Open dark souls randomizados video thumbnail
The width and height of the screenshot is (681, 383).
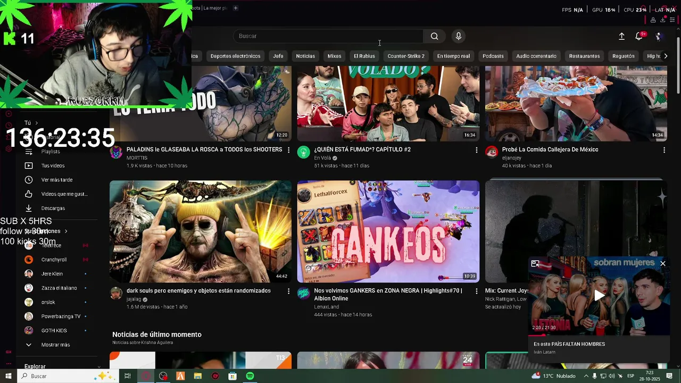coord(201,231)
